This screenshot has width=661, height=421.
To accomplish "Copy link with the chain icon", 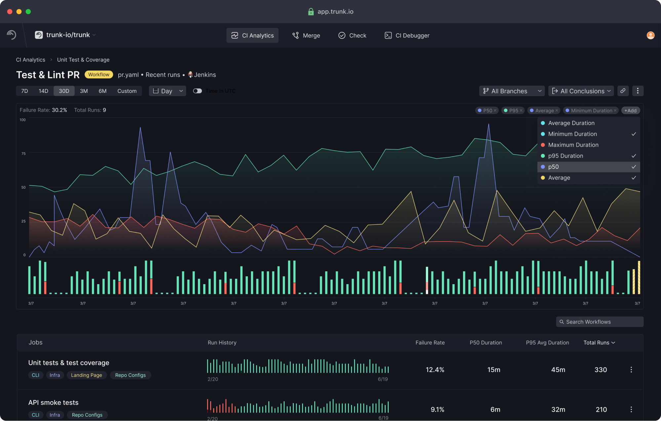I will pos(623,91).
